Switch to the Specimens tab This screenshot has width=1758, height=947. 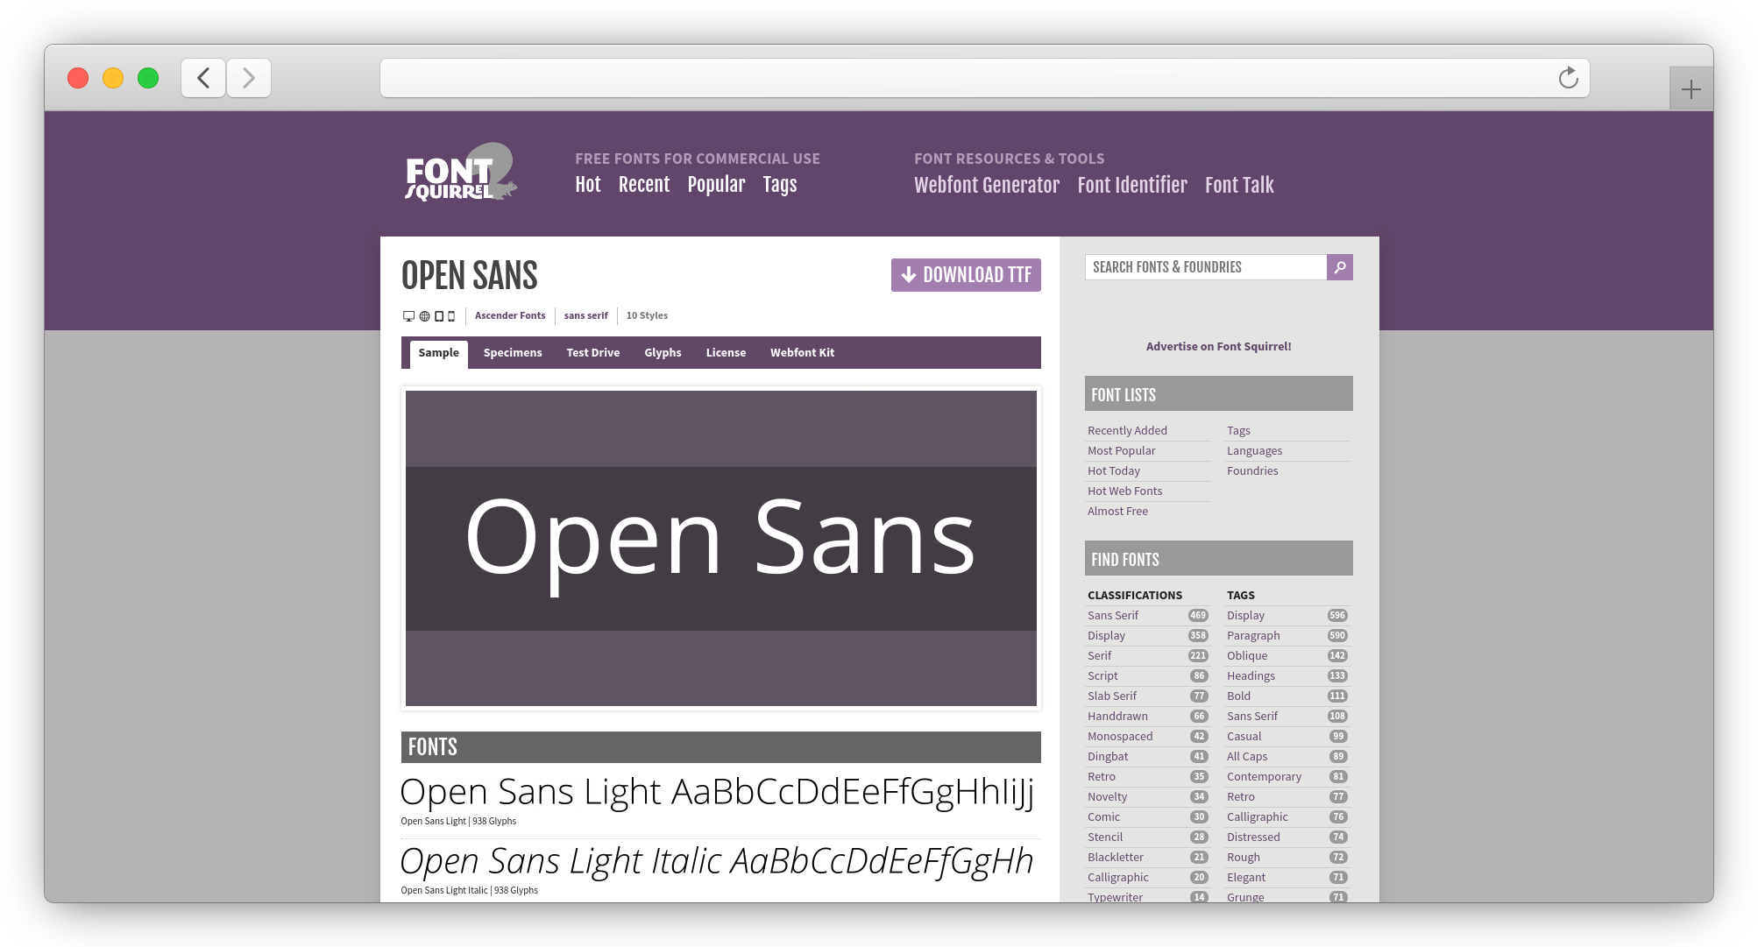pos(513,353)
